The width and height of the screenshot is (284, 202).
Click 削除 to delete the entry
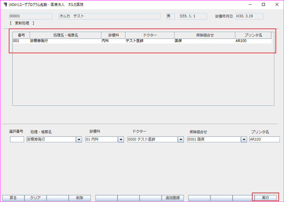click(x=80, y=198)
